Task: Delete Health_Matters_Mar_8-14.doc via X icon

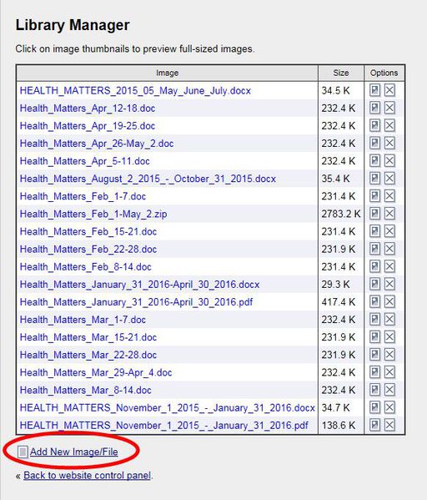Action: pyautogui.click(x=389, y=390)
